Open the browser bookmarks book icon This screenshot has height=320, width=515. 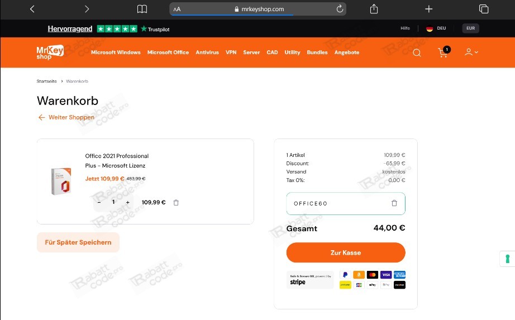pos(142,9)
